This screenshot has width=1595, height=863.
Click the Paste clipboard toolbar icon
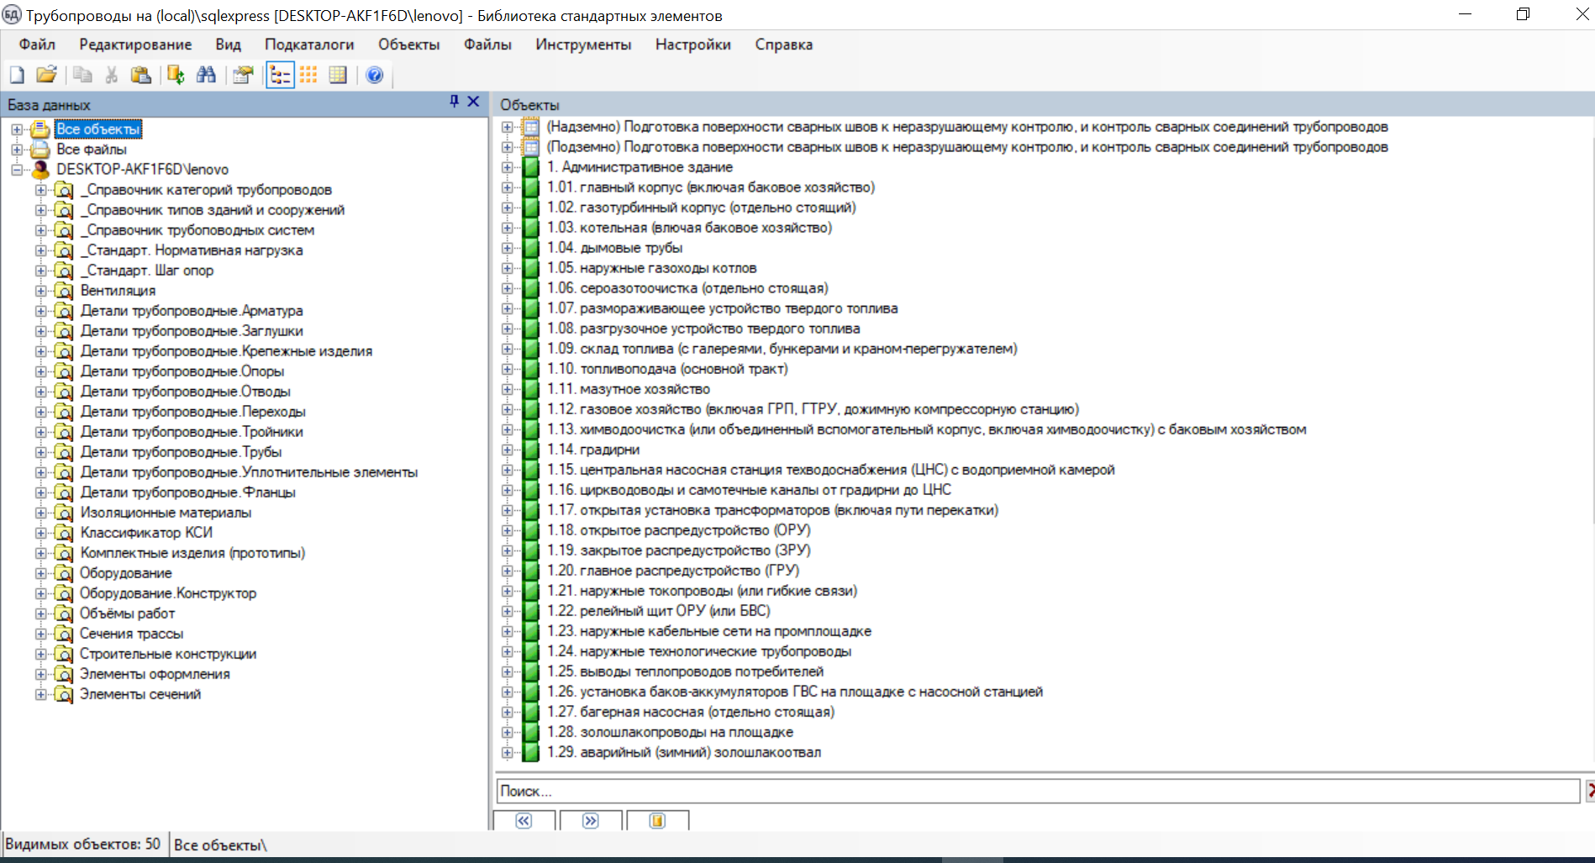tap(141, 76)
